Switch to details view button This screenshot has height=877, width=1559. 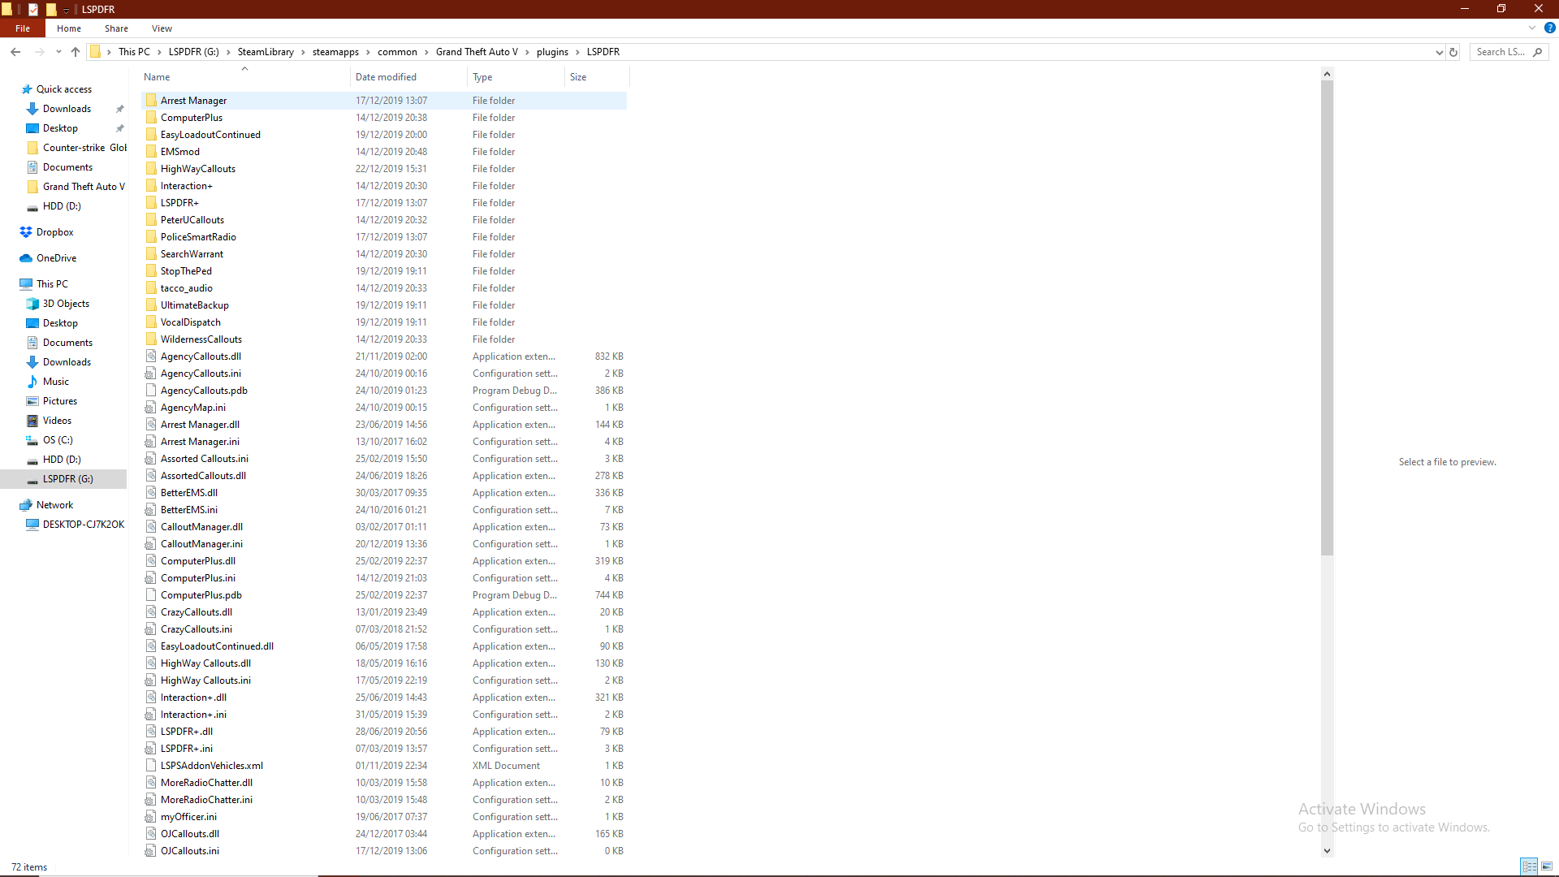[1529, 866]
